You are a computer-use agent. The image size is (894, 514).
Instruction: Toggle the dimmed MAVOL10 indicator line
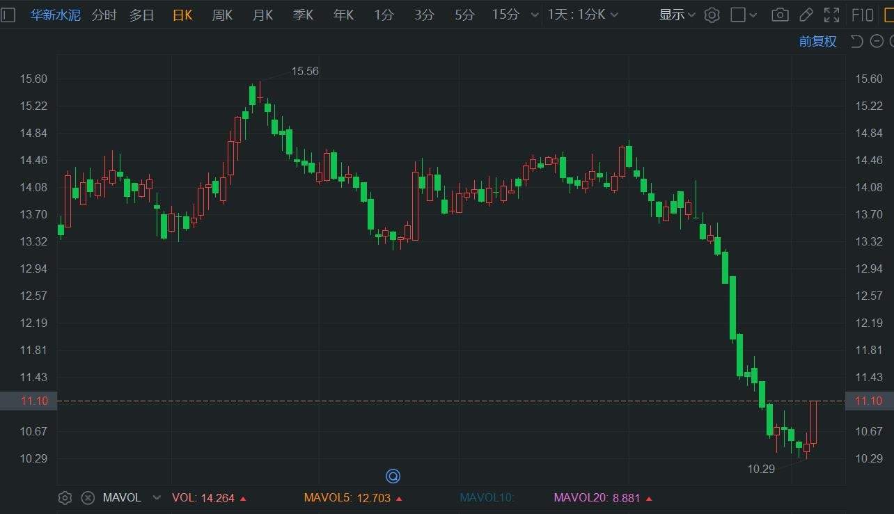tap(487, 498)
